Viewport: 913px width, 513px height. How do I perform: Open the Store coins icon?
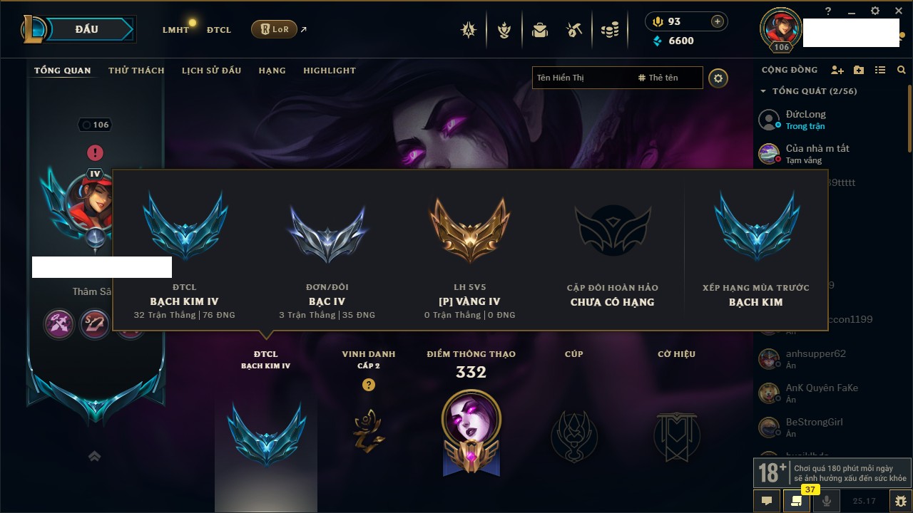[x=610, y=30]
